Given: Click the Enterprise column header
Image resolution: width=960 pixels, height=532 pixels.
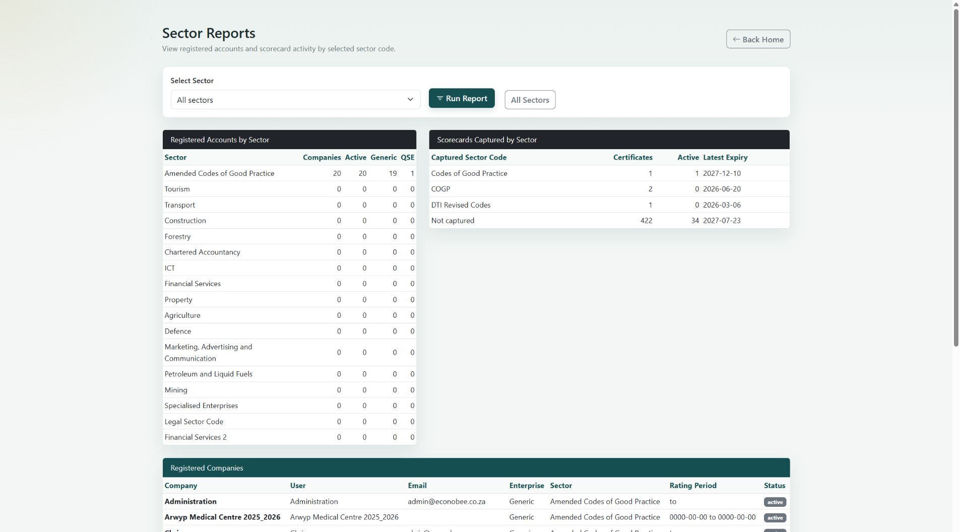Looking at the screenshot, I should (527, 486).
